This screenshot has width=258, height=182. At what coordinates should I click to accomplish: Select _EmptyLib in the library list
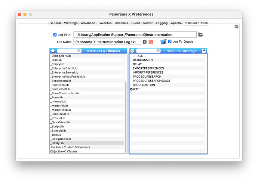(87, 64)
